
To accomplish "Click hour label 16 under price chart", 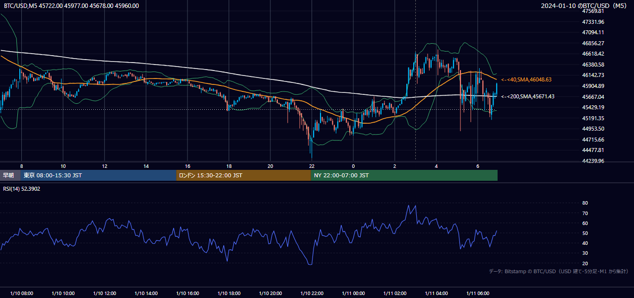I will coord(187,165).
